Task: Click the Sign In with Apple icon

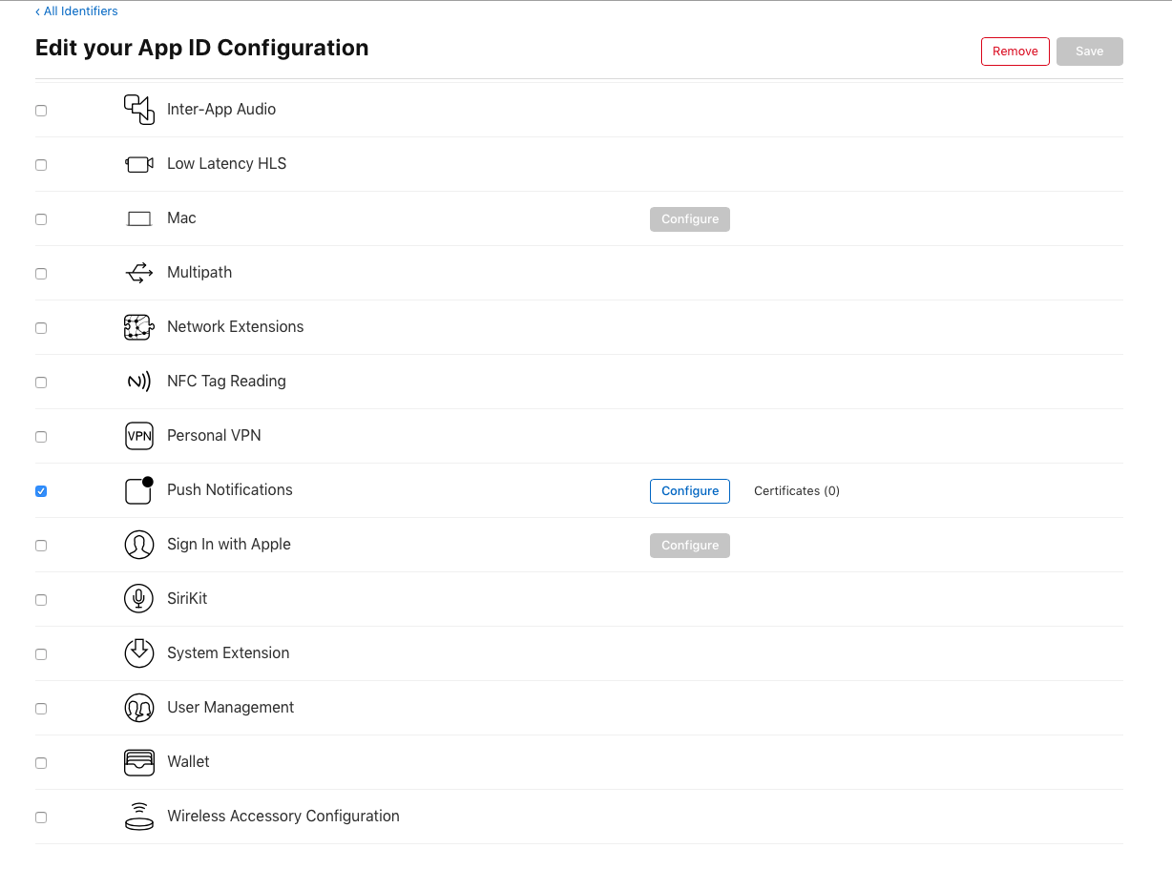Action: click(139, 545)
